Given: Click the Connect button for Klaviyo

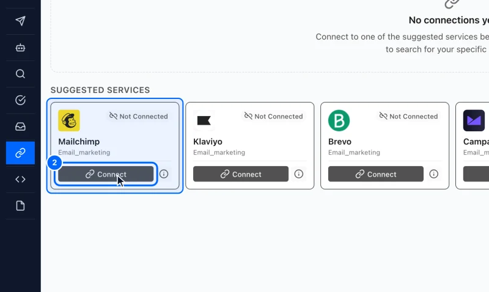Looking at the screenshot, I should 241,174.
